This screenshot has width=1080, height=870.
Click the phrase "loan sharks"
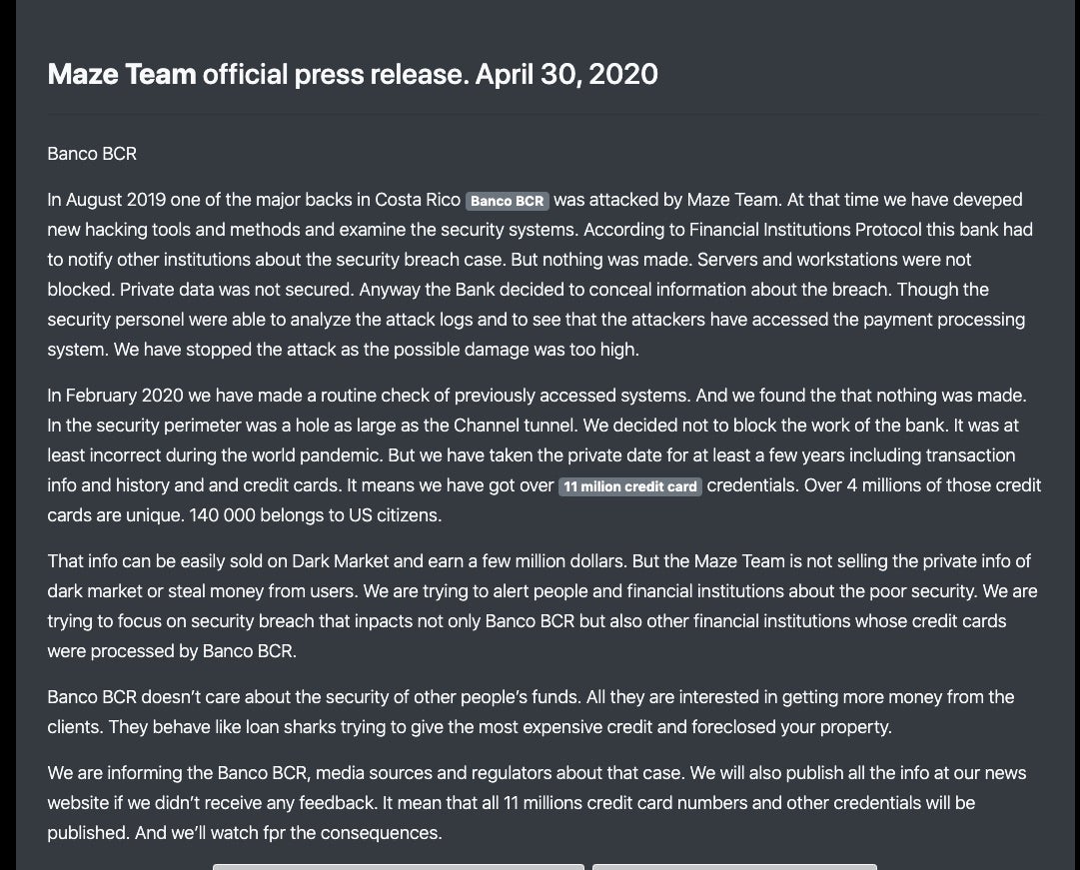(x=289, y=727)
